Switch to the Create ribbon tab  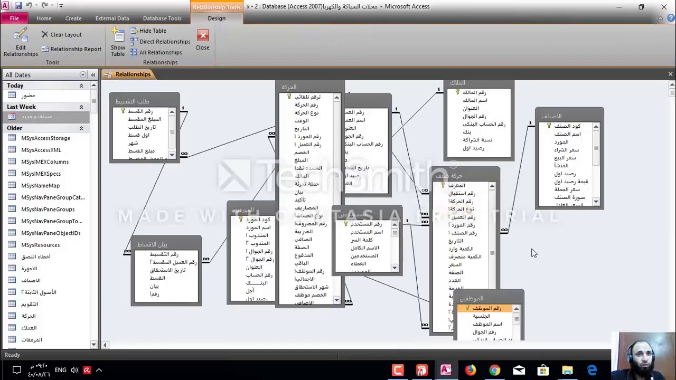coord(73,18)
